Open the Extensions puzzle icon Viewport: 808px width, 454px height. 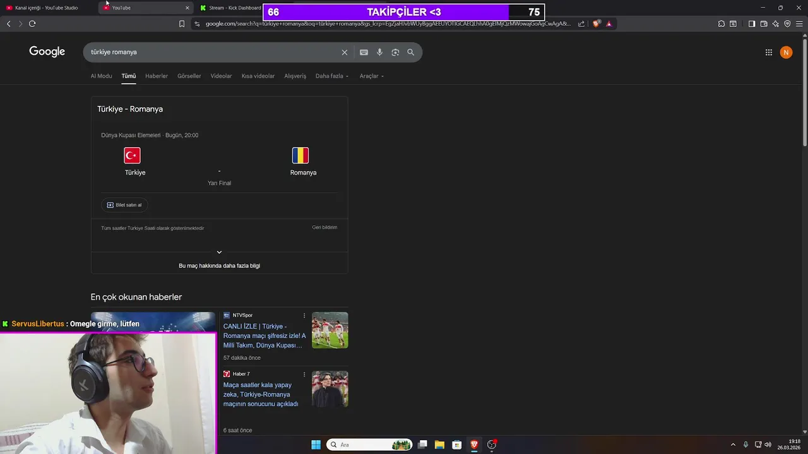click(x=722, y=24)
